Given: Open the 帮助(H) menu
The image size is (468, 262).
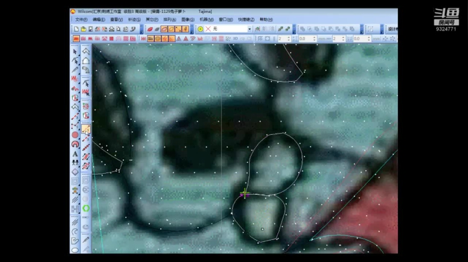Looking at the screenshot, I should pyautogui.click(x=266, y=19).
